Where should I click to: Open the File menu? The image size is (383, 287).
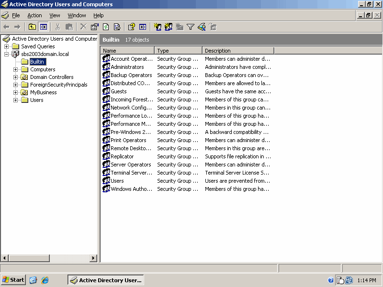click(16, 15)
